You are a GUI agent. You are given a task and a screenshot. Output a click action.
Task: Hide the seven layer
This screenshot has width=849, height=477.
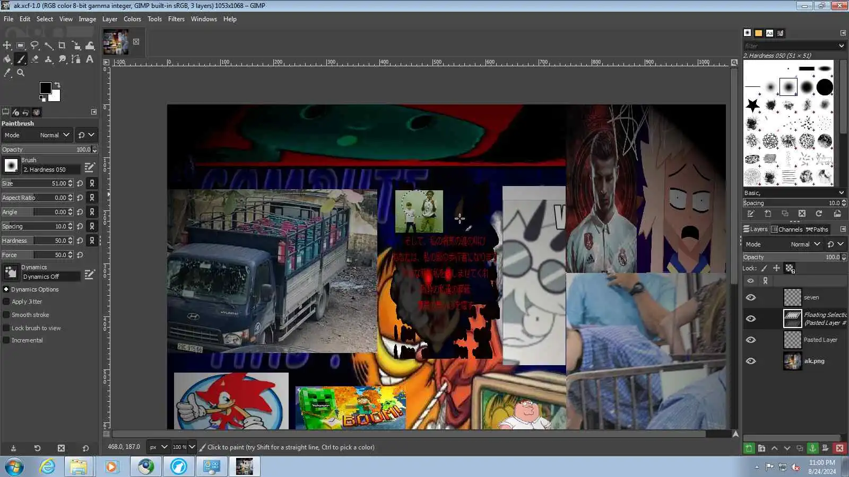point(750,297)
